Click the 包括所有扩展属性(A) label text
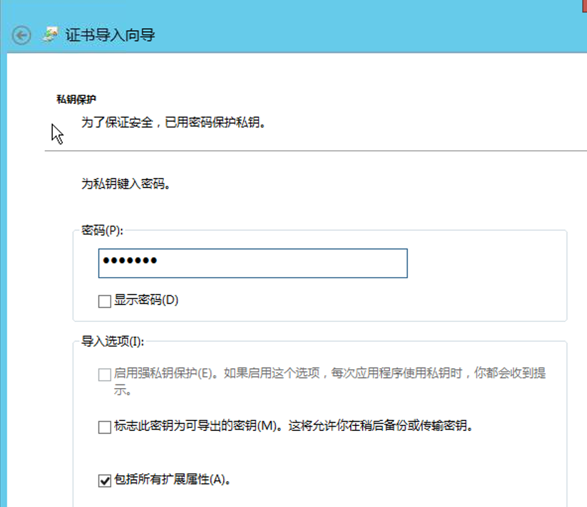Screen dimensions: 587x507 click(173, 480)
